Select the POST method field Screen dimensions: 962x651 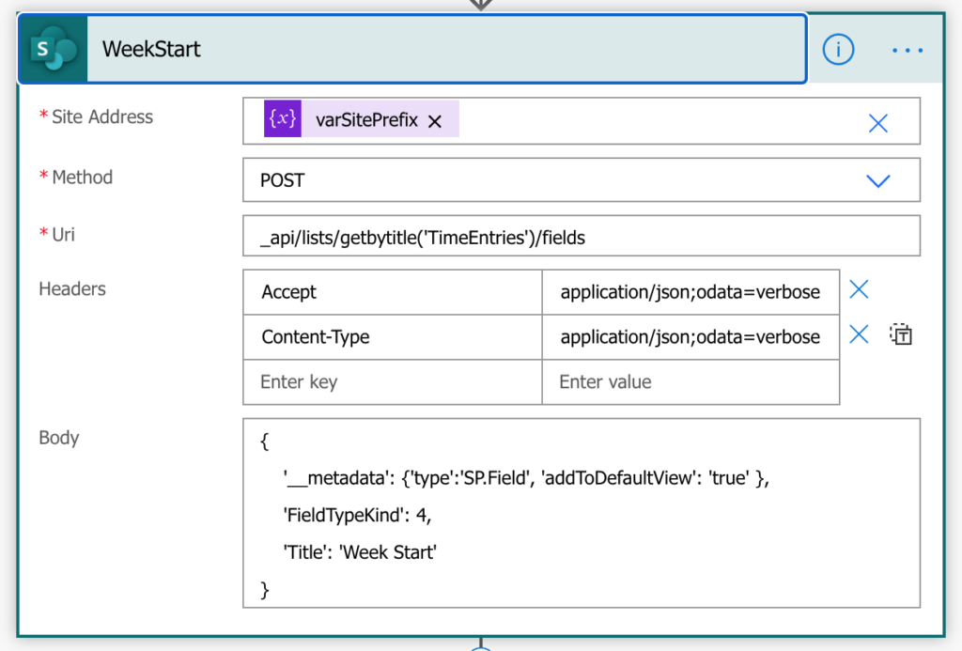click(545, 180)
